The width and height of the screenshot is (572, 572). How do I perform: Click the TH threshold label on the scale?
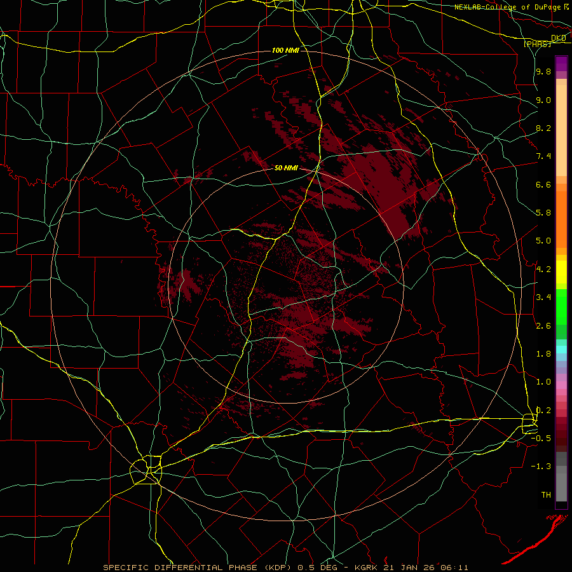coord(546,495)
